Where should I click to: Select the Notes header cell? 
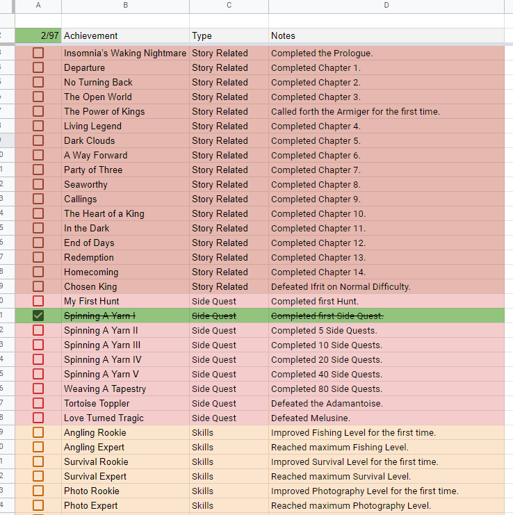pyautogui.click(x=386, y=35)
